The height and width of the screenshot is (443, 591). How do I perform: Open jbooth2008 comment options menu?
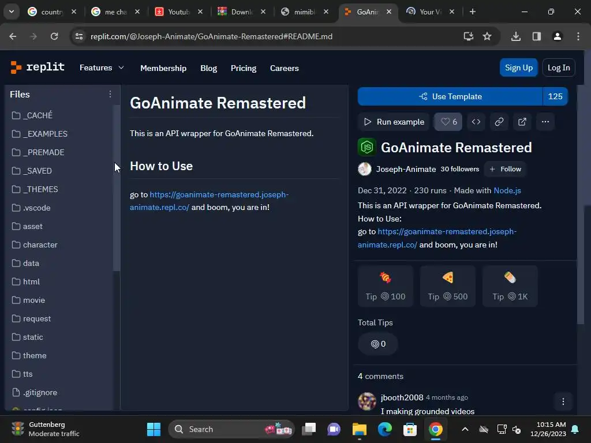click(563, 401)
